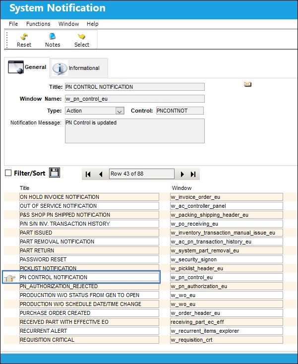The image size is (298, 364).
Task: Click the pointing hand row indicator
Action: [x=9, y=278]
